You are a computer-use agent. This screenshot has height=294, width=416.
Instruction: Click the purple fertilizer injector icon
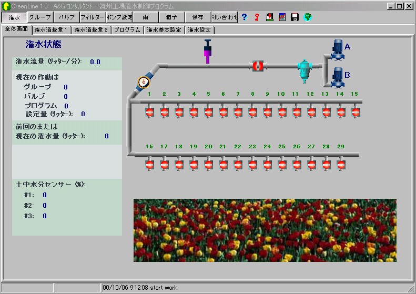pos(208,52)
